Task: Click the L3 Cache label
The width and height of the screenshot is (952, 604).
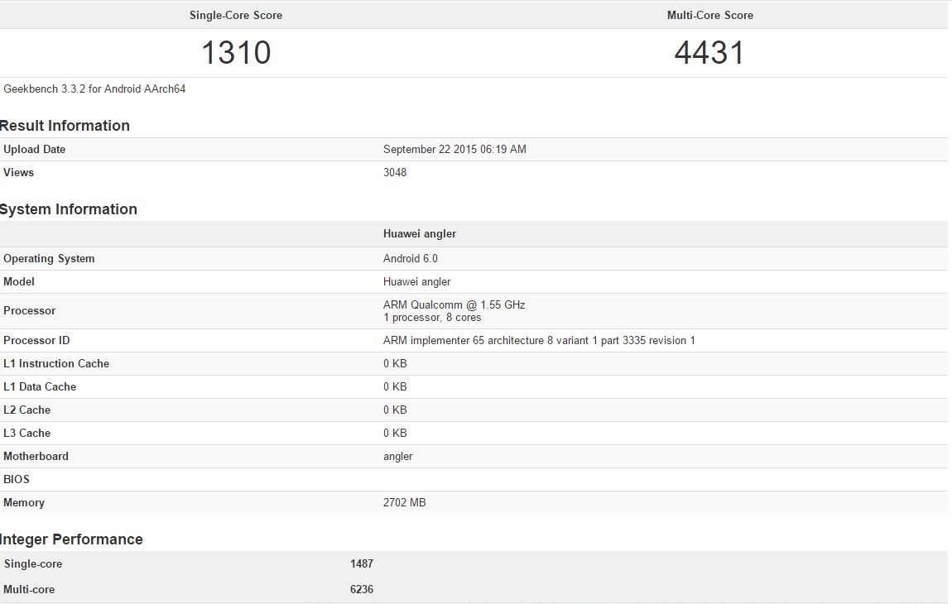Action: [x=26, y=433]
